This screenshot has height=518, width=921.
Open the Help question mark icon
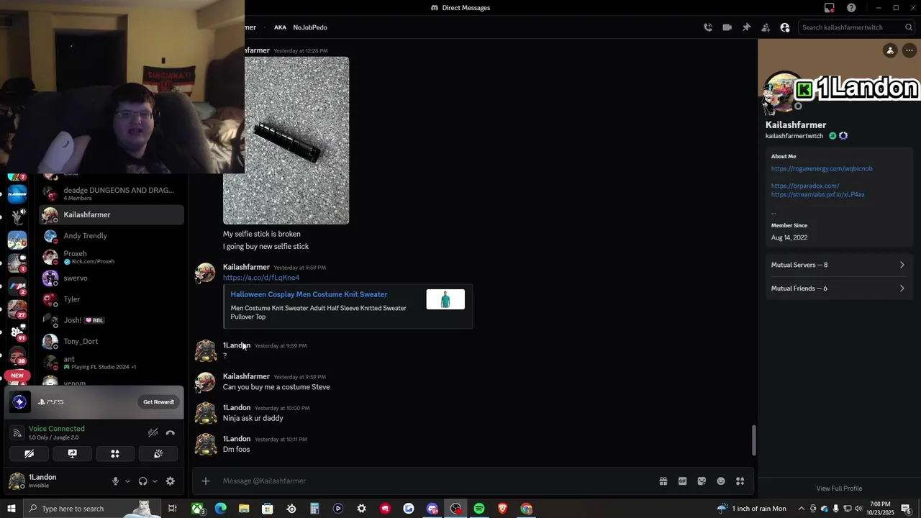[x=851, y=8]
